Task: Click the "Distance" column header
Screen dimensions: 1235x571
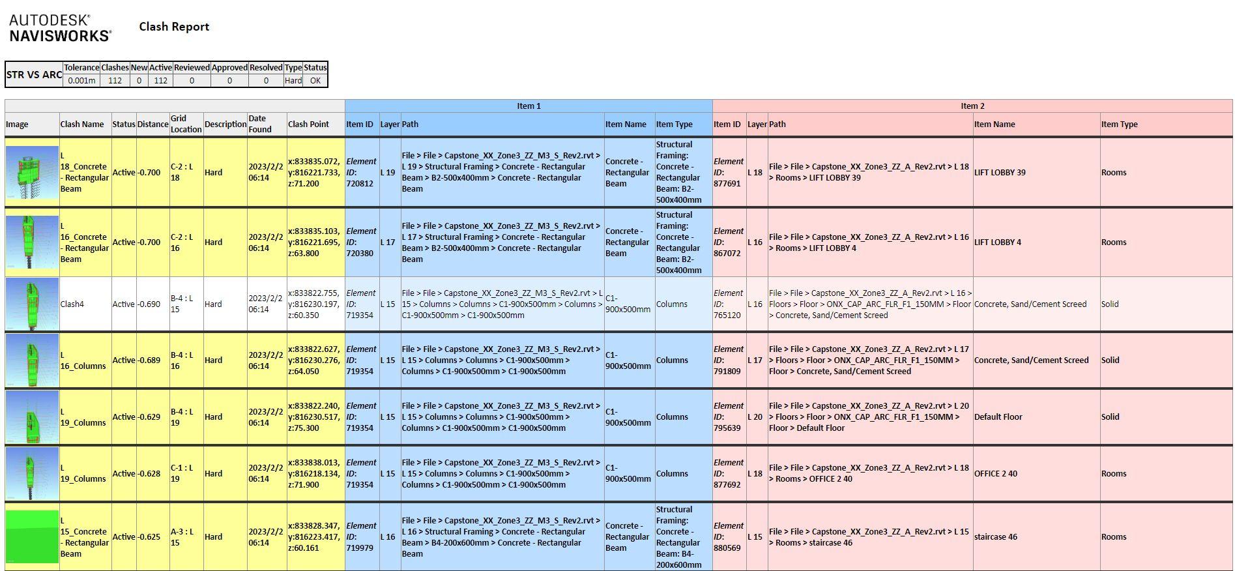Action: coord(153,124)
